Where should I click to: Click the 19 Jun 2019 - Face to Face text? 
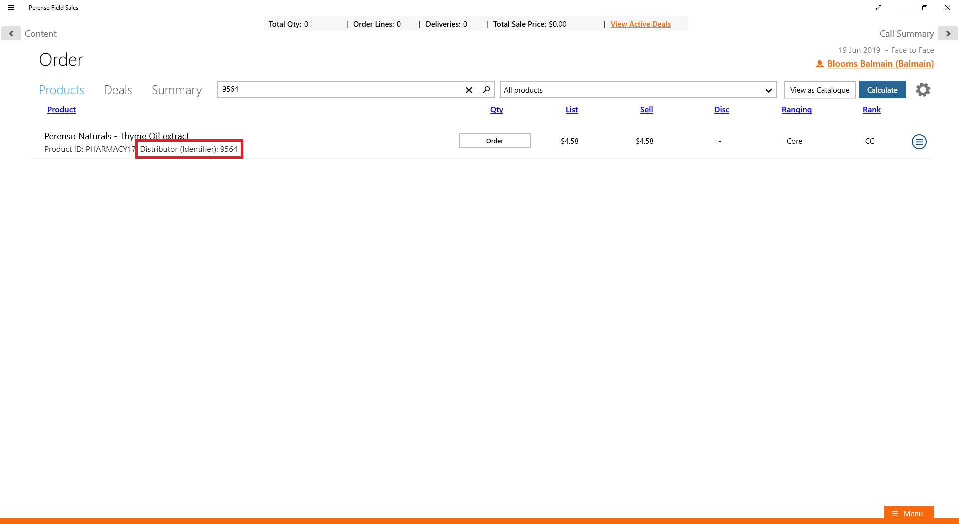point(886,50)
